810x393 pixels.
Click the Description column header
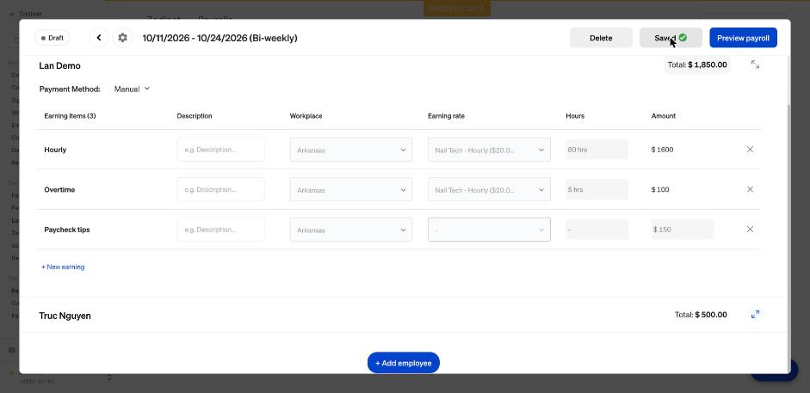[195, 116]
